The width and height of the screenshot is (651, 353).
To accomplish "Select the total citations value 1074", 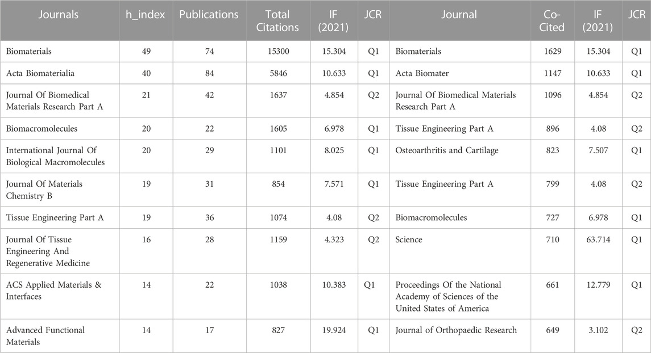I will [x=278, y=217].
